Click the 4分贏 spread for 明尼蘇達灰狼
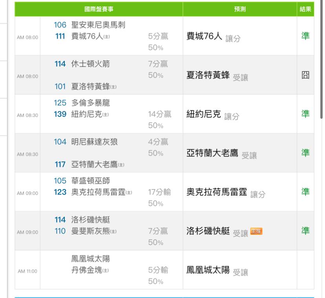Screen dimensions: 325x298 [x=158, y=142]
